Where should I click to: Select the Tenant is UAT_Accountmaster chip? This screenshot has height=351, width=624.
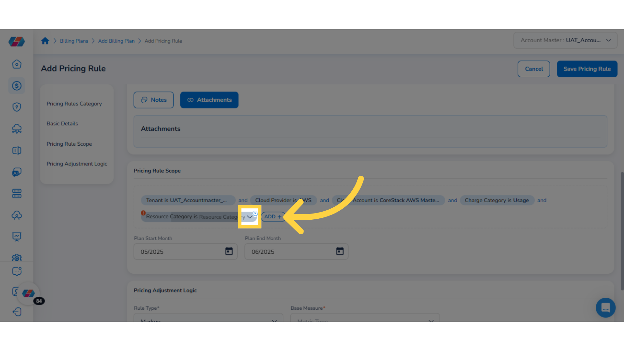pyautogui.click(x=188, y=200)
